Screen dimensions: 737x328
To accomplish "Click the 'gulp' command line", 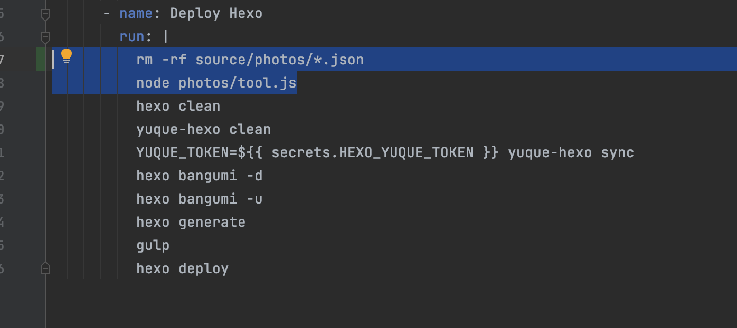I will (x=153, y=245).
